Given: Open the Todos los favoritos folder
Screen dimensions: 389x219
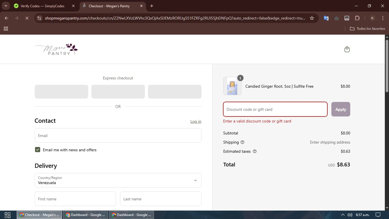Looking at the screenshot, I should [367, 29].
